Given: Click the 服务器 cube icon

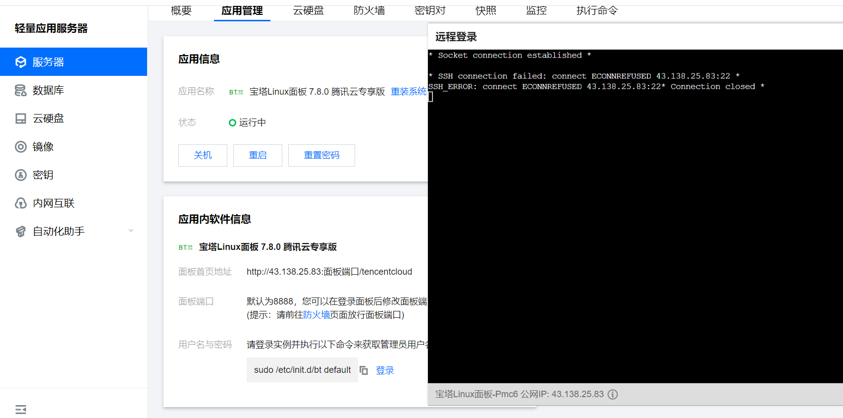Looking at the screenshot, I should click(x=20, y=62).
